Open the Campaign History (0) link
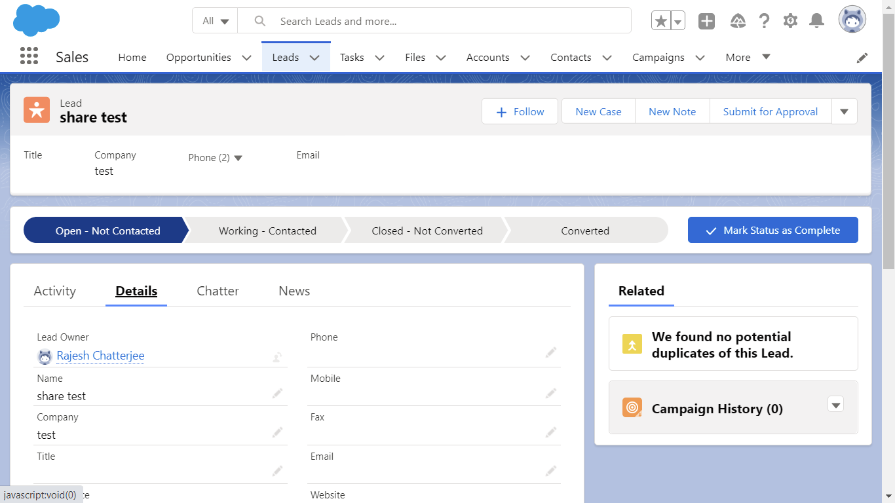 (717, 409)
